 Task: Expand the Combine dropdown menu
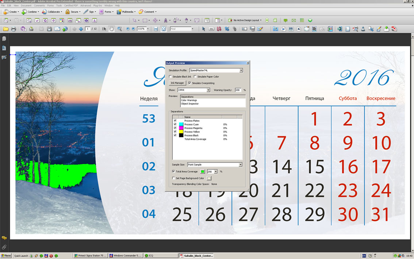38,12
